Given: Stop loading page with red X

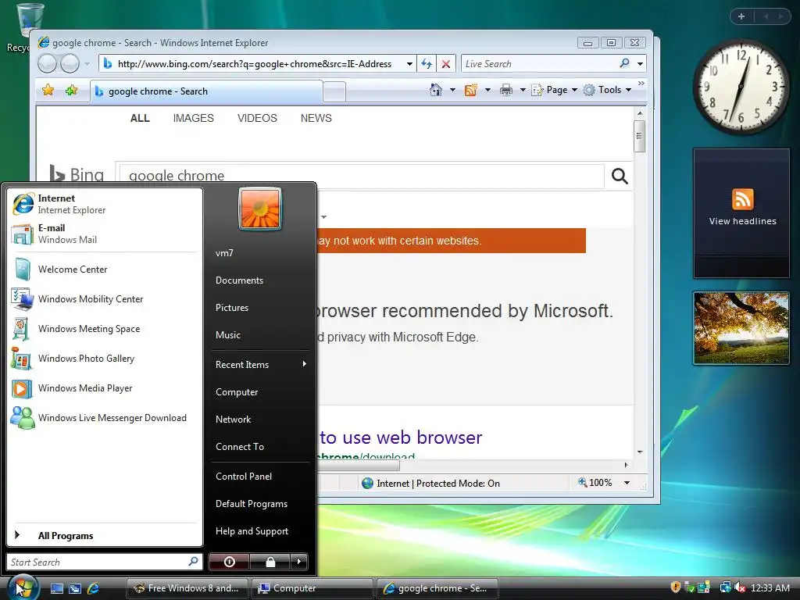Looking at the screenshot, I should [x=446, y=64].
